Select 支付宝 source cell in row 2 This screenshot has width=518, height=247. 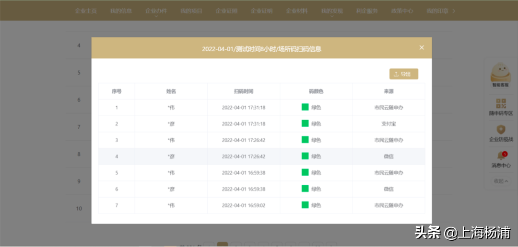[x=389, y=124]
